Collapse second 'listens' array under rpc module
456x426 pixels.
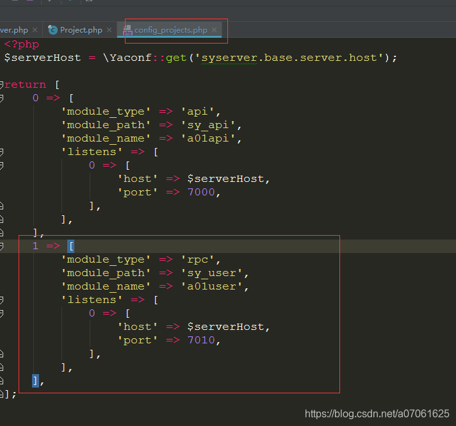1,300
